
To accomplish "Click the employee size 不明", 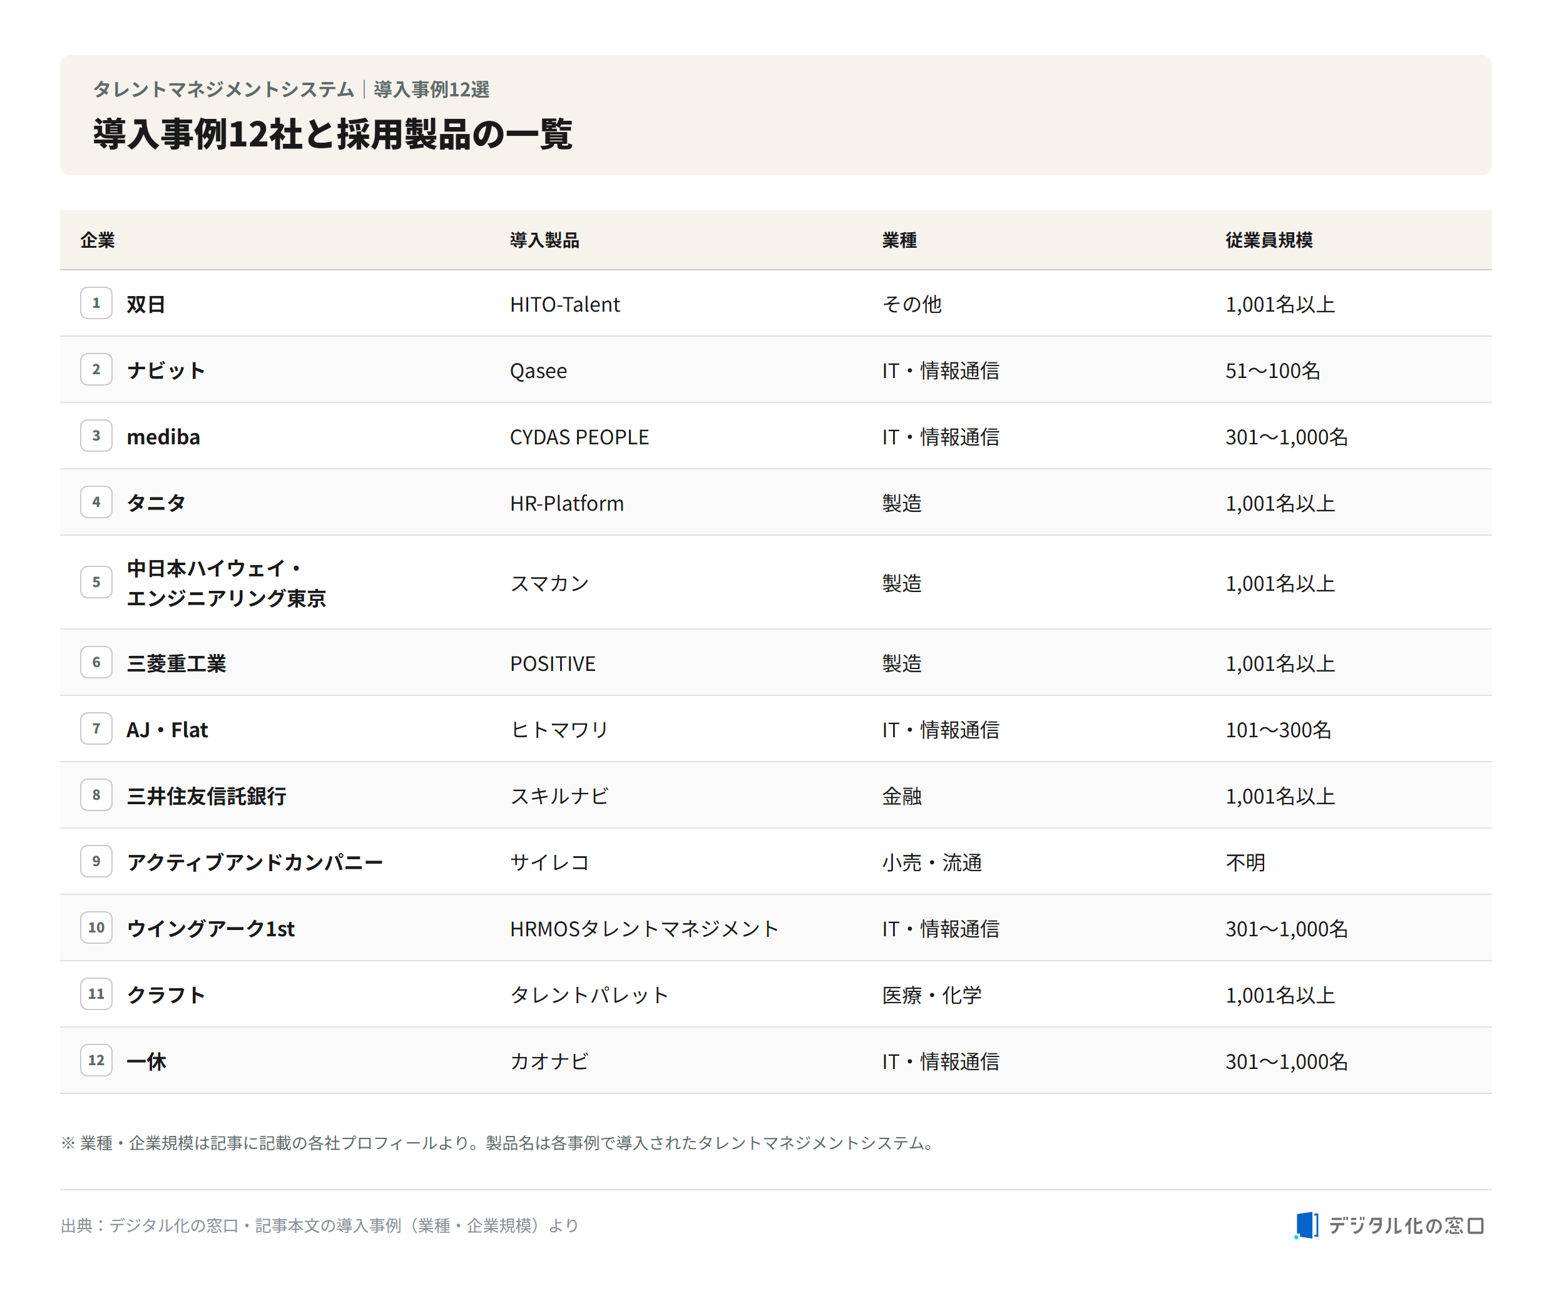I will (x=1245, y=862).
